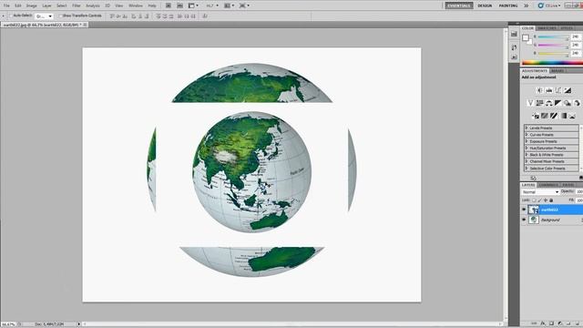
Task: Expand Black & White Presets list
Action: tap(527, 155)
